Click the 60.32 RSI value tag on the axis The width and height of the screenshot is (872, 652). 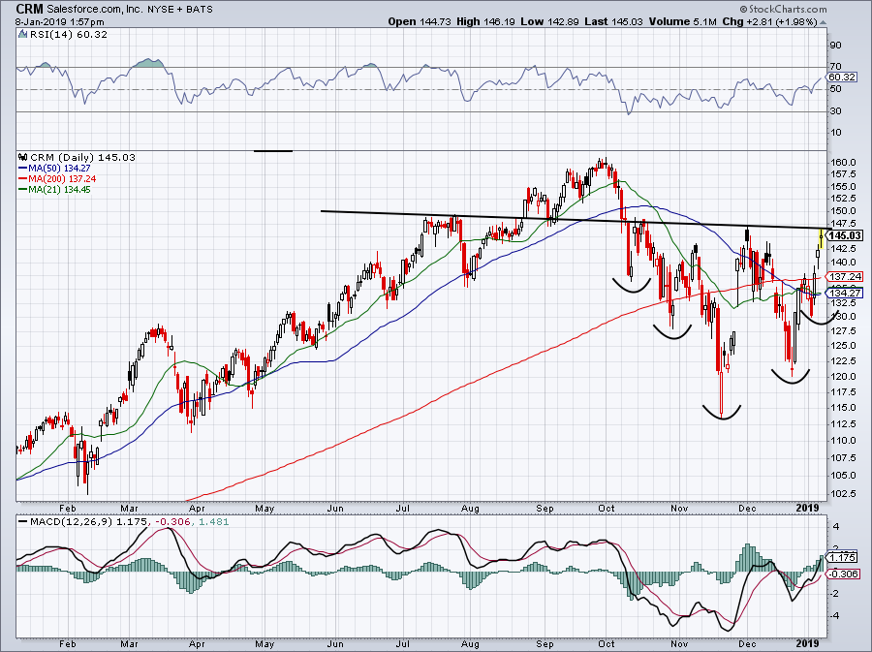842,78
